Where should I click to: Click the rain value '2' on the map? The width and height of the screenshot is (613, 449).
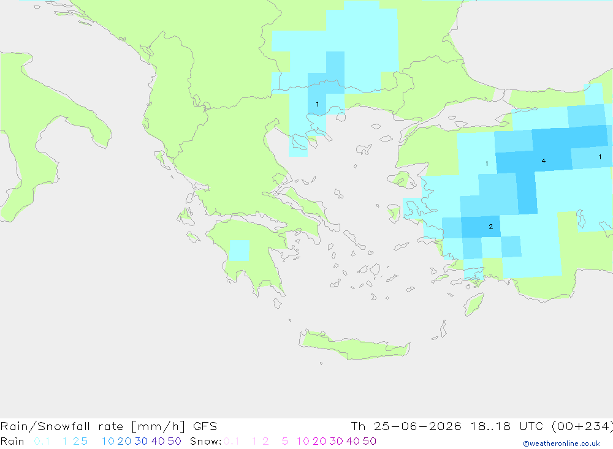490,227
